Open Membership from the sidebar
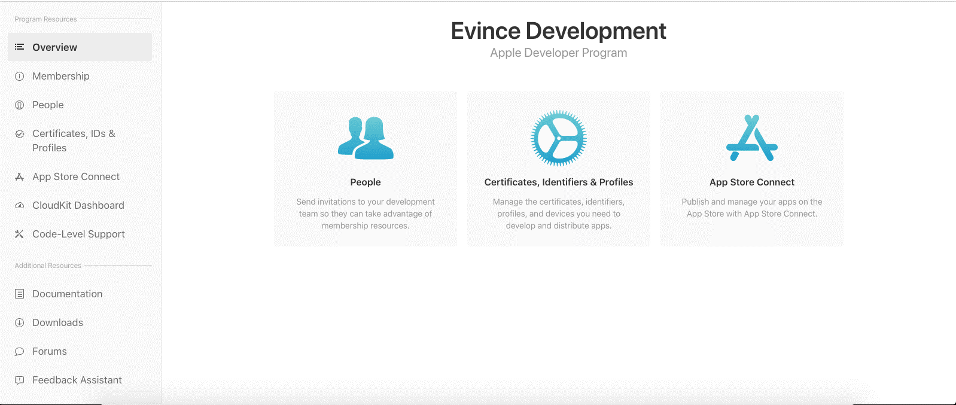 (61, 76)
